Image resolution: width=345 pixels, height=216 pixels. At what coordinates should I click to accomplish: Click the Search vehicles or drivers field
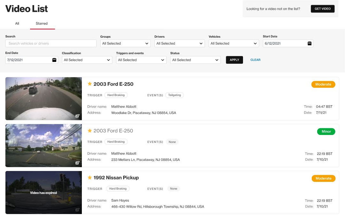(x=51, y=43)
